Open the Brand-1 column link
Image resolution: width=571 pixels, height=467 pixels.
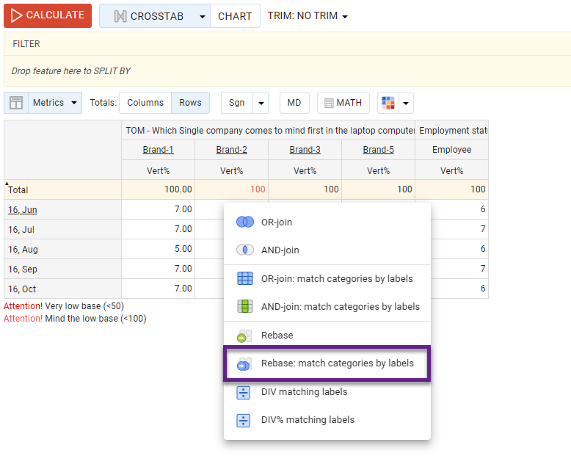tap(158, 150)
